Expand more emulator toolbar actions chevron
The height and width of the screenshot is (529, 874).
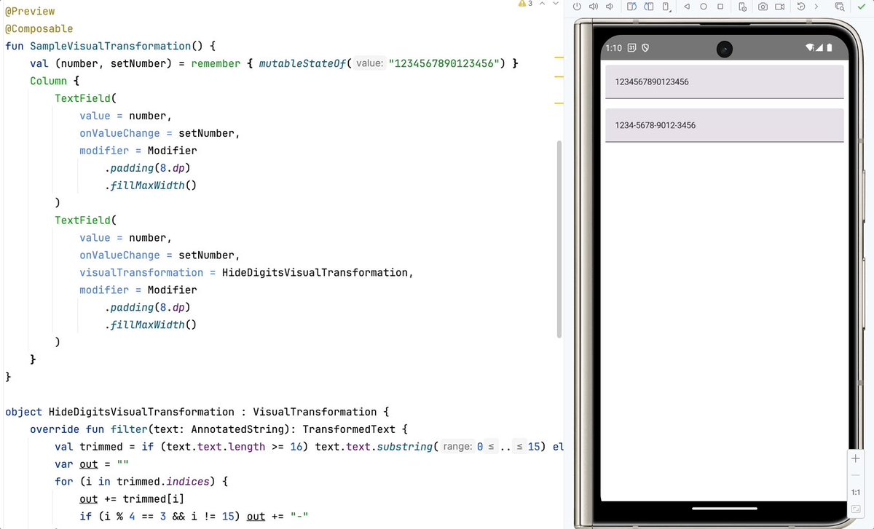tap(816, 7)
